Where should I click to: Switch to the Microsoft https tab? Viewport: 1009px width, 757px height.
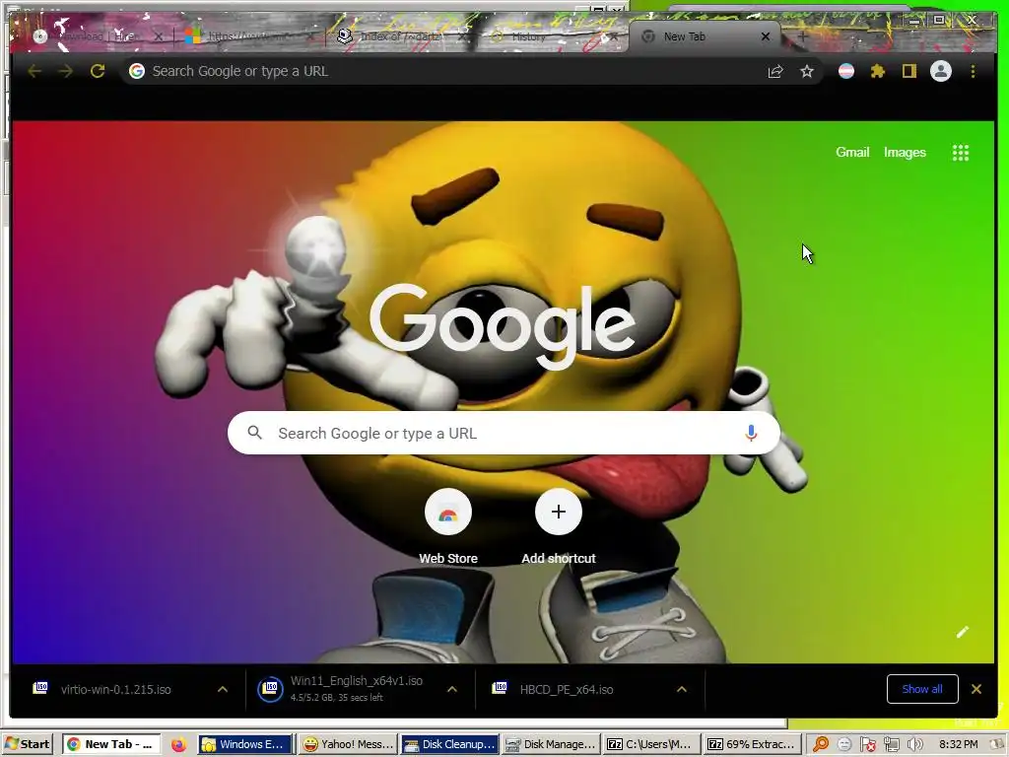247,36
